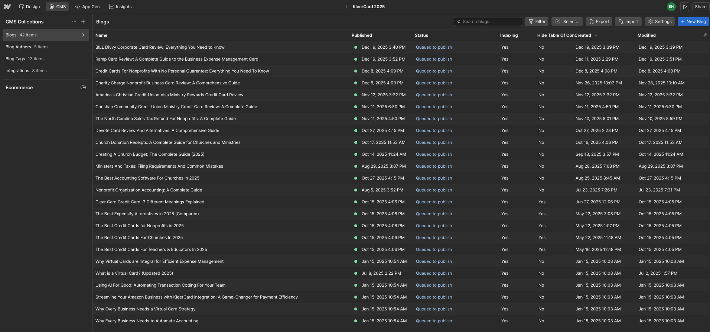Switch to the CMS tab
The height and width of the screenshot is (332, 710).
pyautogui.click(x=57, y=7)
